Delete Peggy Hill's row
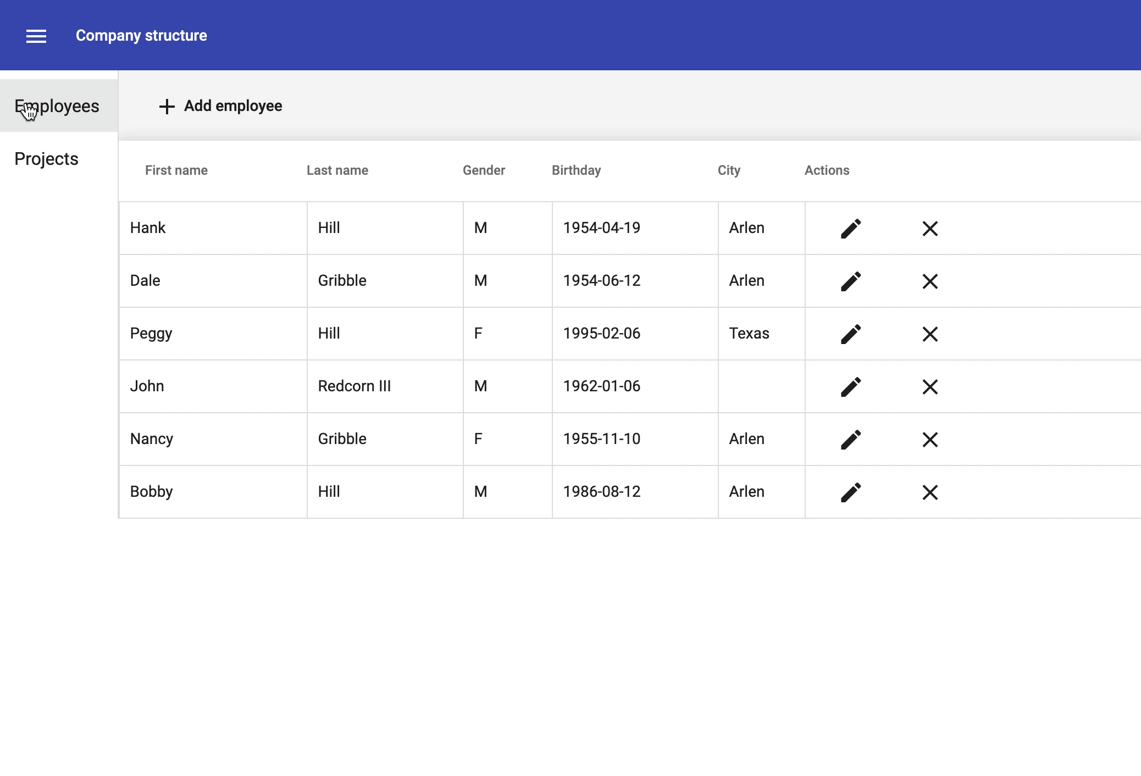1141x776 pixels. 929,334
